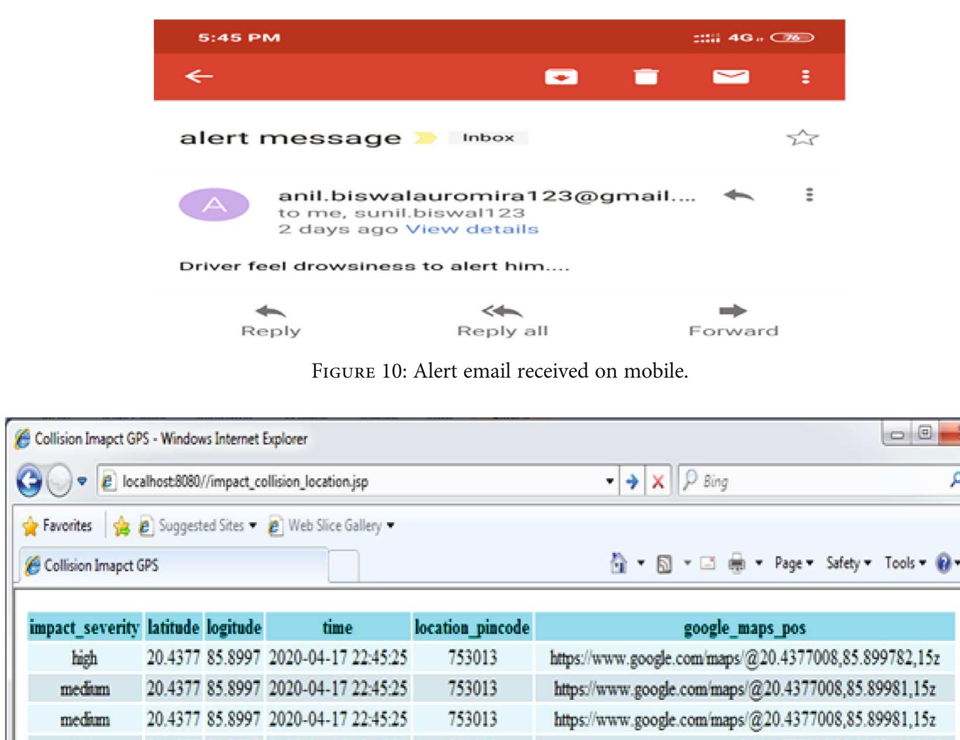
Task: Open View details link
Action: pos(472,229)
